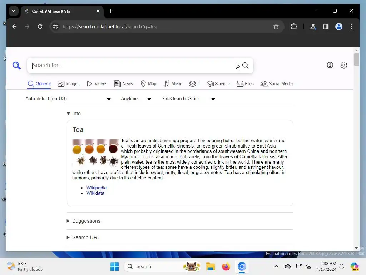Switch to the Music category
Image resolution: width=366 pixels, height=275 pixels.
point(173,84)
